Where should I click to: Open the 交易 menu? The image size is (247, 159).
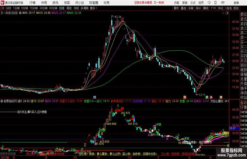coord(107,3)
